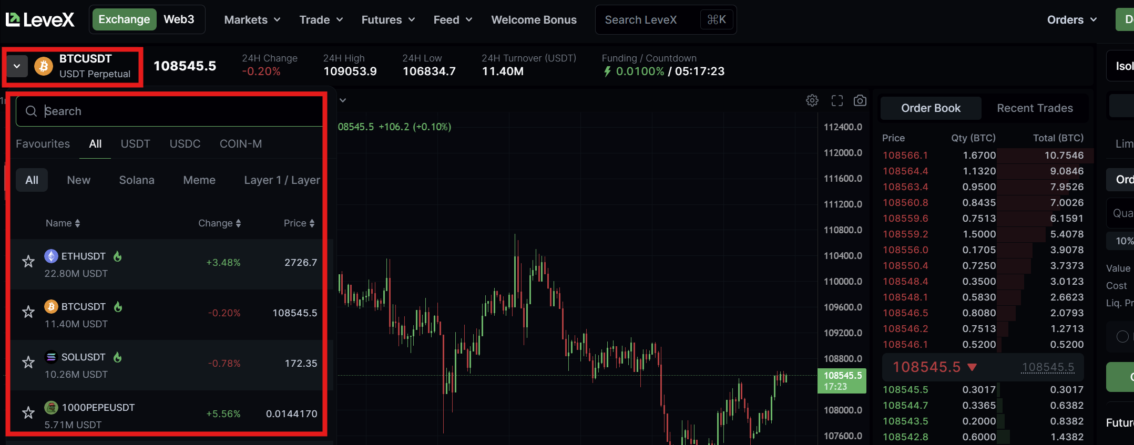Filter pairs by New category

(x=78, y=180)
